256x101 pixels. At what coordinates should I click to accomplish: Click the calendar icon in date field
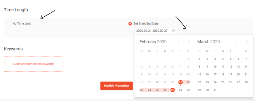174,31
